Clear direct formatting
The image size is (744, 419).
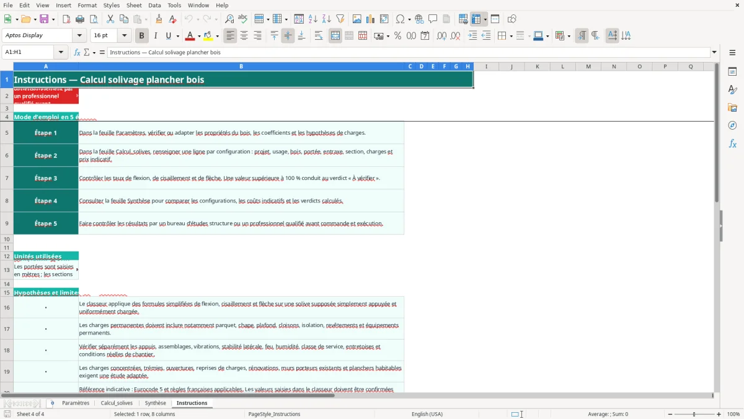click(172, 19)
